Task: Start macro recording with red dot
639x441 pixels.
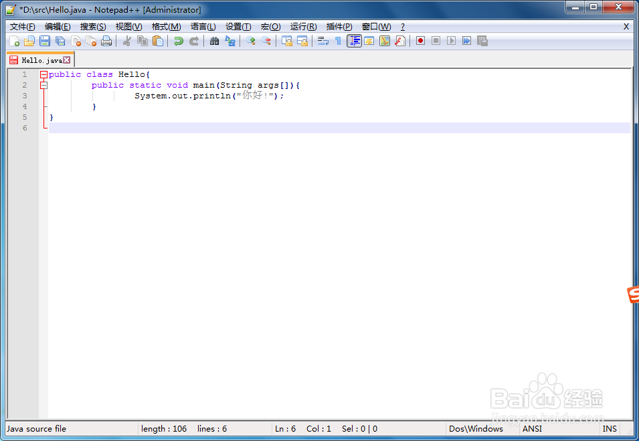Action: 421,41
